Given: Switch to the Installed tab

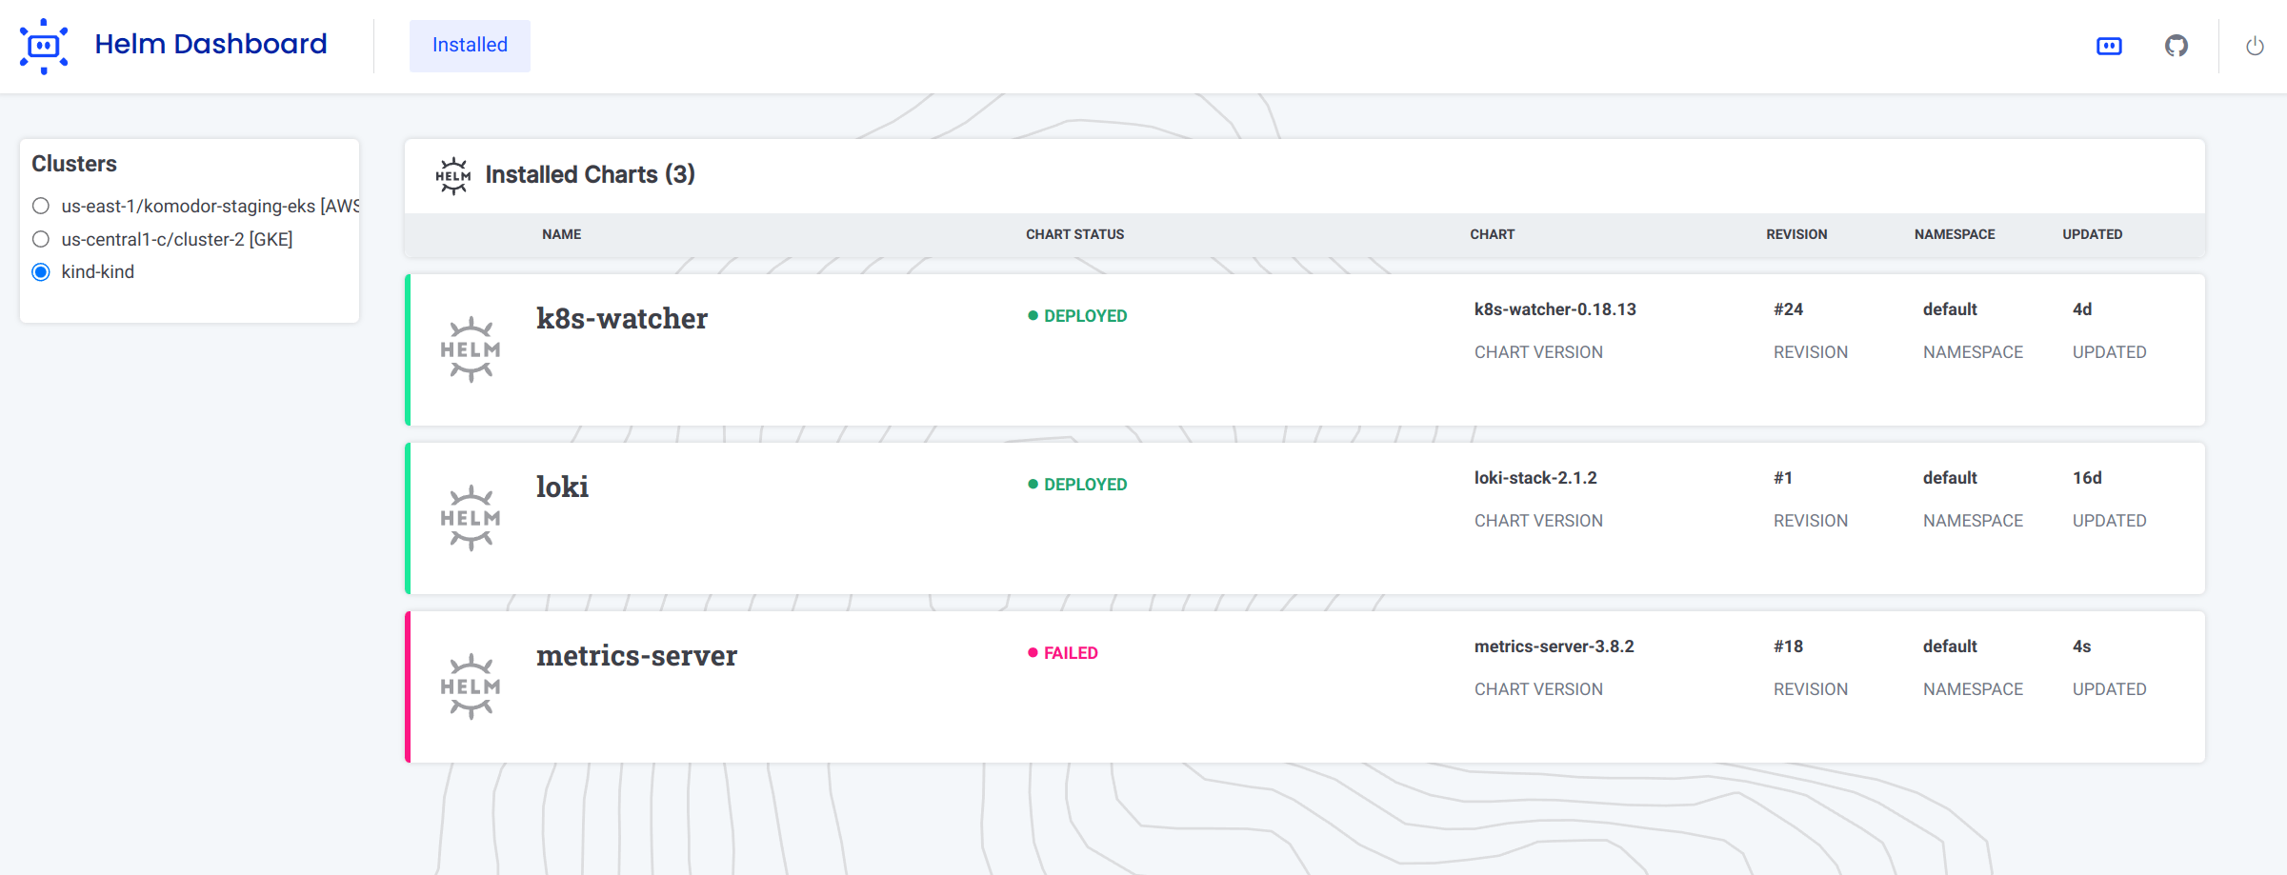Looking at the screenshot, I should (x=469, y=45).
